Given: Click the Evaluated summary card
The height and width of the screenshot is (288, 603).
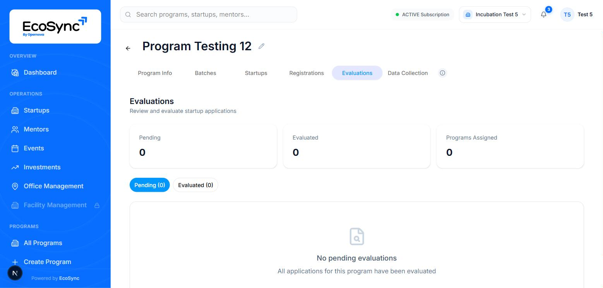Looking at the screenshot, I should (x=356, y=146).
